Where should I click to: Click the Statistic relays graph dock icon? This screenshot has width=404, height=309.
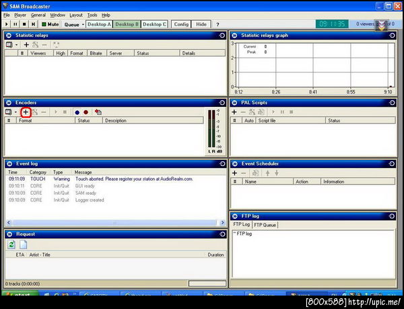(x=392, y=36)
